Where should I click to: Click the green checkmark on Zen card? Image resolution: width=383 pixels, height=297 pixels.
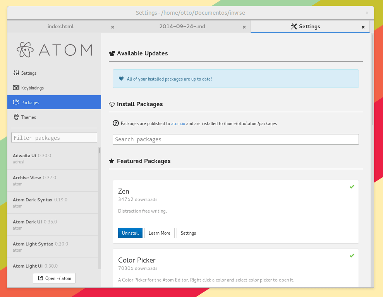(x=352, y=187)
